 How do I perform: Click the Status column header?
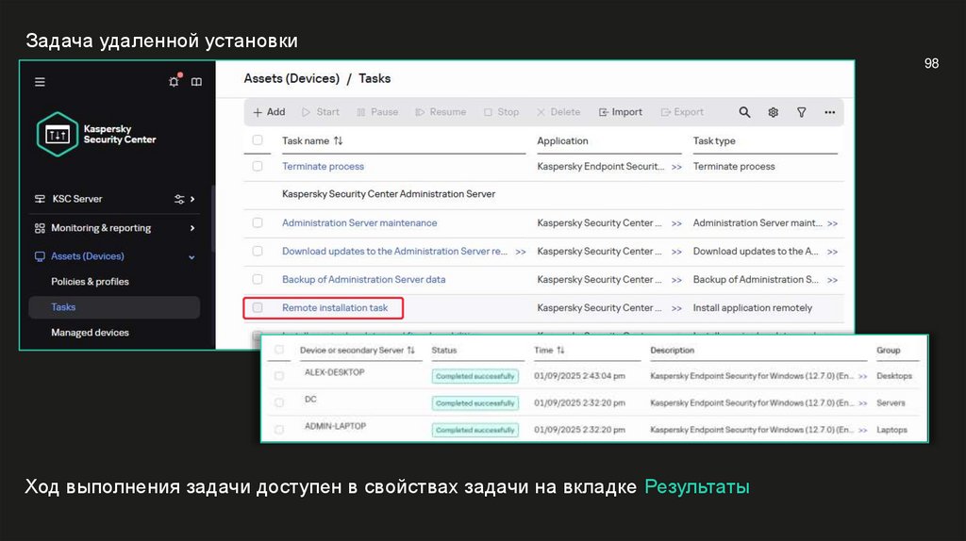click(x=444, y=351)
